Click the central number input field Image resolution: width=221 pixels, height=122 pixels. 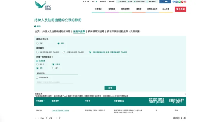pyautogui.click(x=55, y=82)
